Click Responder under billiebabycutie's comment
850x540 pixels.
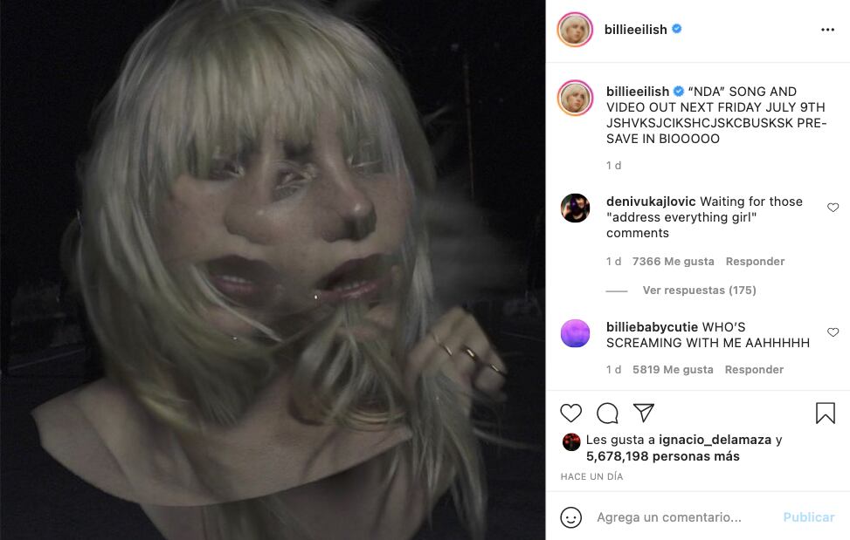tap(754, 370)
